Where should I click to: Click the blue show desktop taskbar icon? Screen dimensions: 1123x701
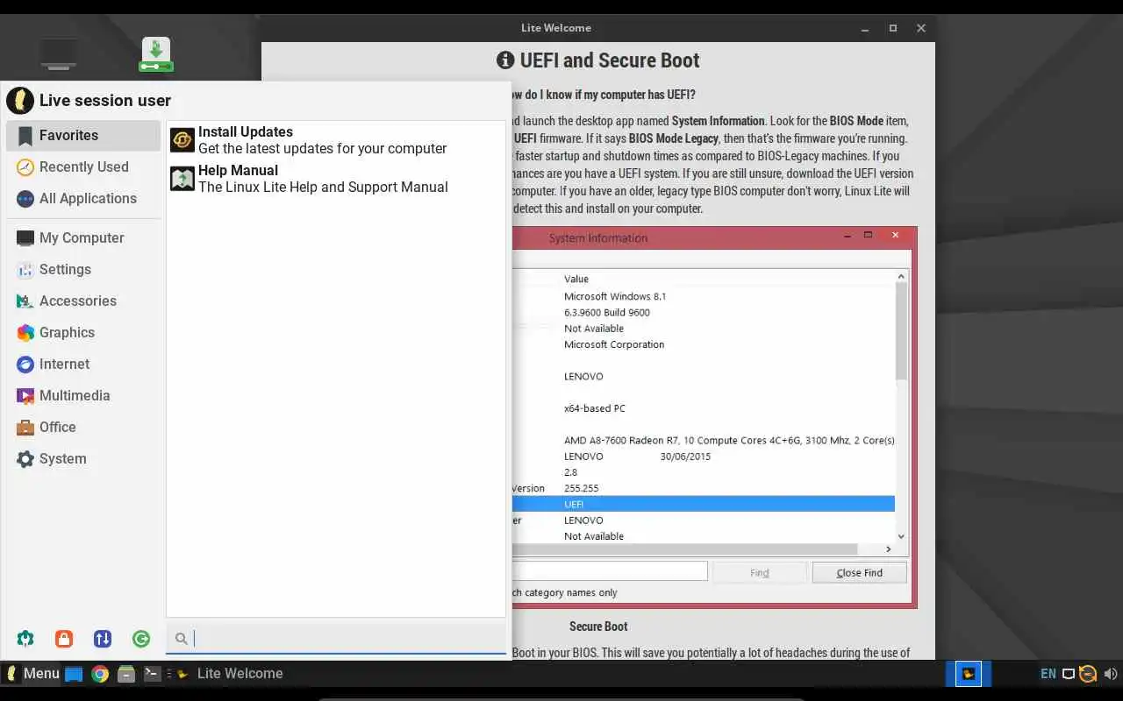74,674
